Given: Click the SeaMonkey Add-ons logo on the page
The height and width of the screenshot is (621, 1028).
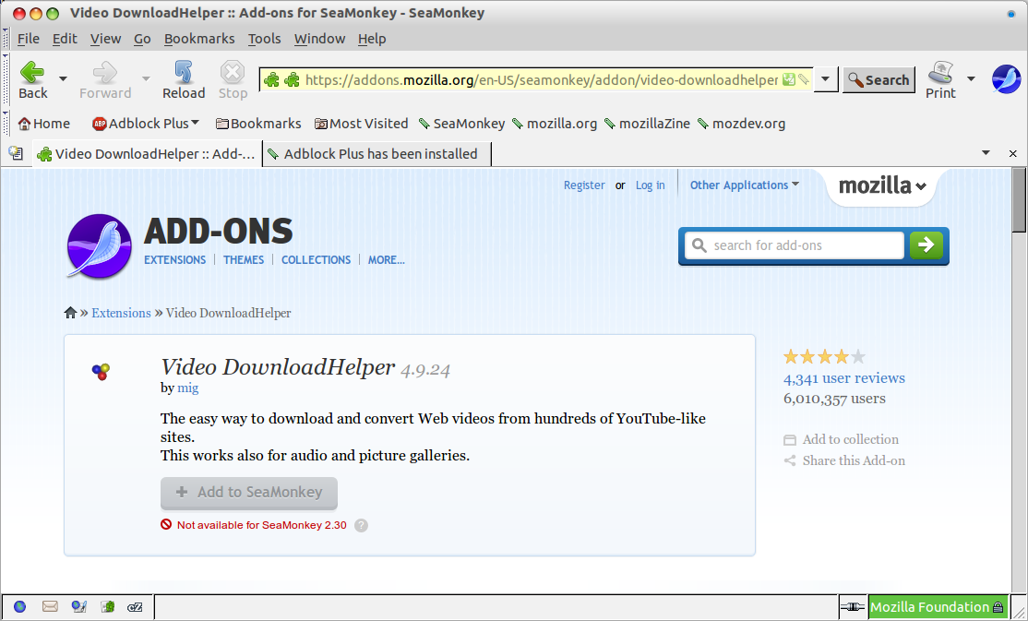Looking at the screenshot, I should [100, 246].
